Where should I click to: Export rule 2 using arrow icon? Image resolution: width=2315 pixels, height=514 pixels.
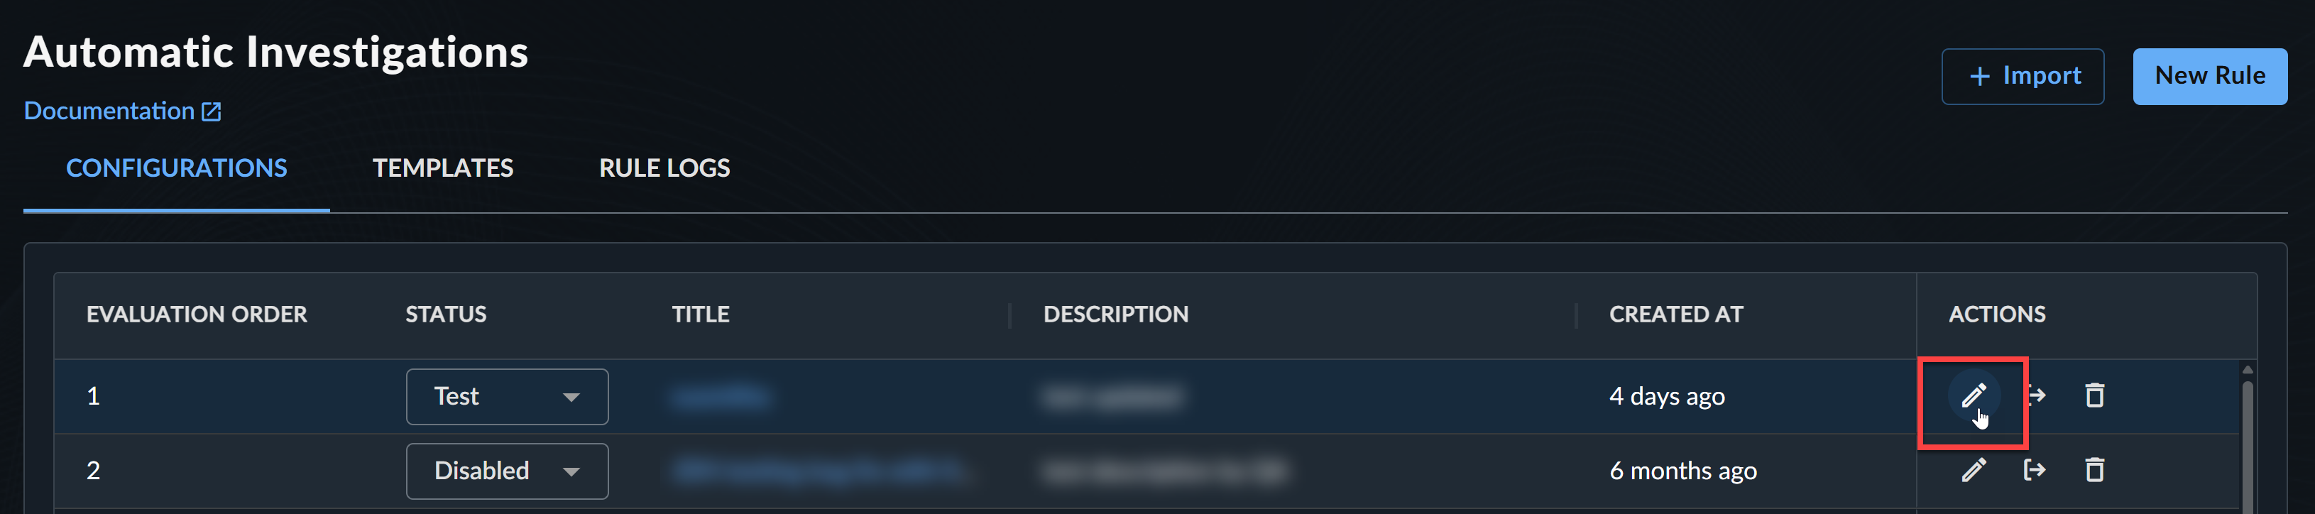click(2034, 470)
